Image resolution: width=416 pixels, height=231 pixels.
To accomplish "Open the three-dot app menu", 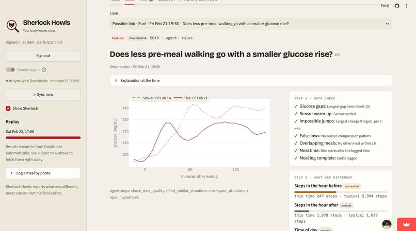I will [406, 6].
